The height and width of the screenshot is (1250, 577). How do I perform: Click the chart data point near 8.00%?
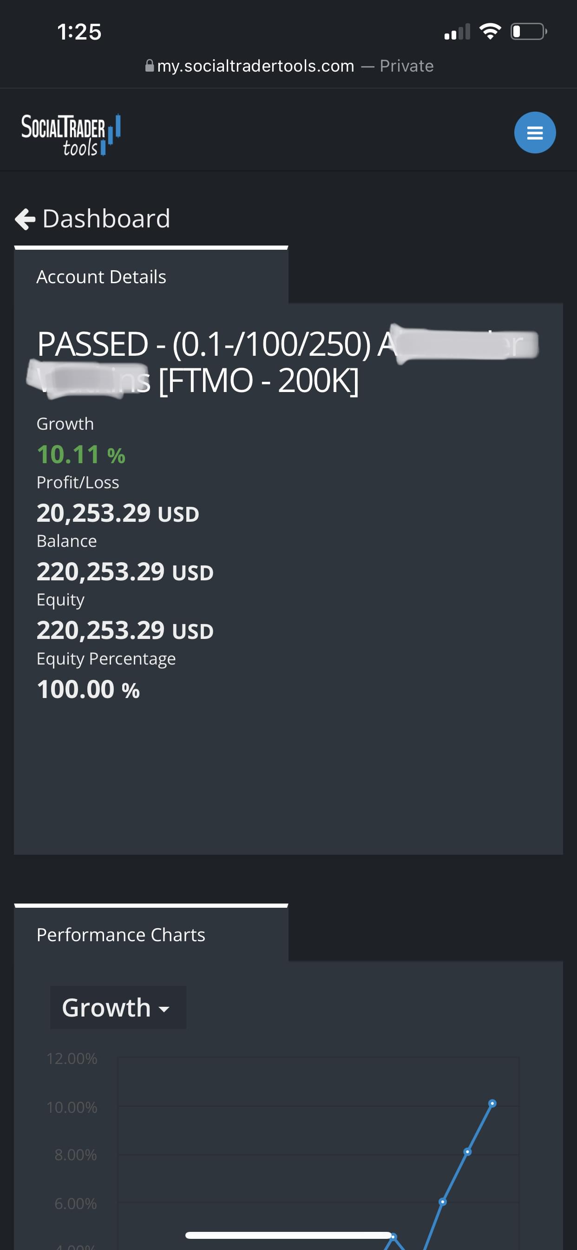pos(467,1151)
